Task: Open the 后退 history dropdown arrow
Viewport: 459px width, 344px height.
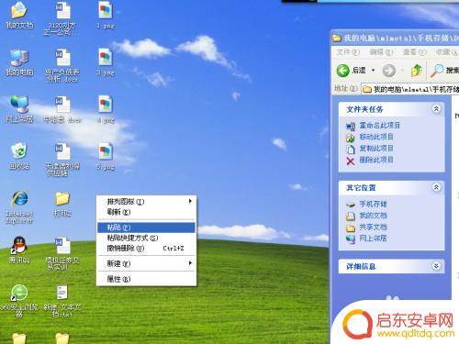Action: 373,71
